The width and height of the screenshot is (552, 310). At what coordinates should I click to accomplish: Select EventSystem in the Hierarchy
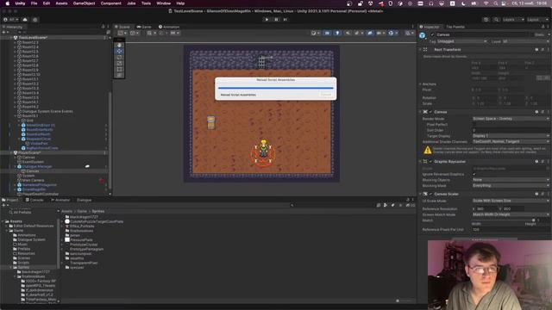[x=33, y=162]
